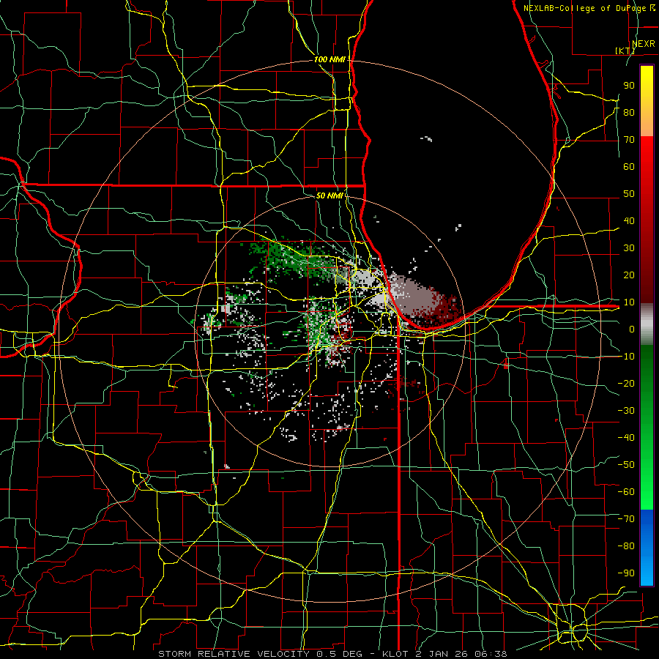This screenshot has height=659, width=659.
Task: Click the 50 value on velocity scale
Action: click(x=629, y=194)
